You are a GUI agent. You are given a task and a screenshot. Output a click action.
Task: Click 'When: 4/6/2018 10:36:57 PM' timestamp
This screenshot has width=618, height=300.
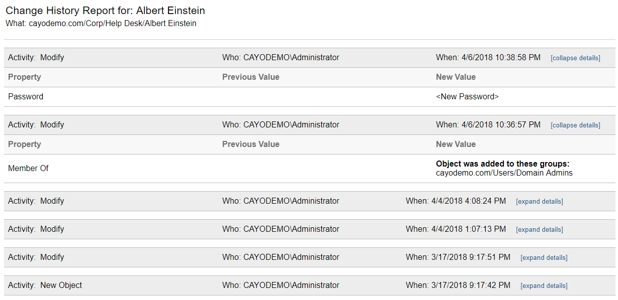(488, 125)
